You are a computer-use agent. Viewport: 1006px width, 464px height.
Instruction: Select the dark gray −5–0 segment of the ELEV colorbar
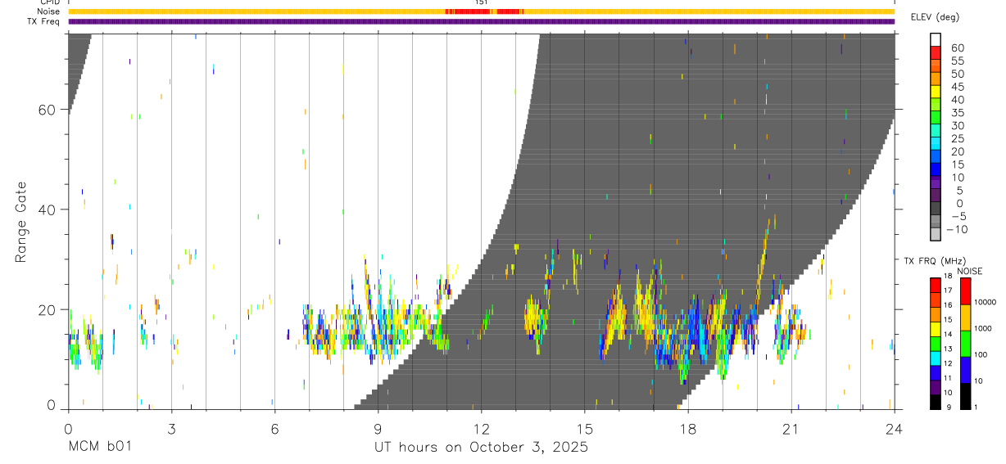pos(936,209)
